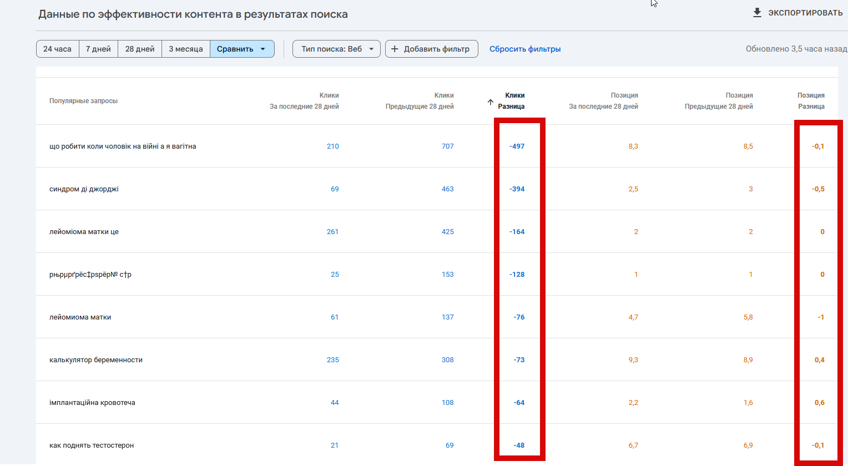Click the clicks difference -394
The height and width of the screenshot is (466, 848).
[x=517, y=189]
